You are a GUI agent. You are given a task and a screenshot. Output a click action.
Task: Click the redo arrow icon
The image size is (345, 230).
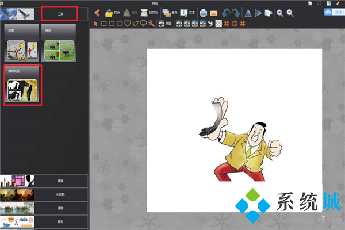(235, 12)
